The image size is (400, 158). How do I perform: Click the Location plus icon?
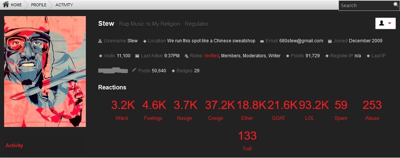coord(145,41)
